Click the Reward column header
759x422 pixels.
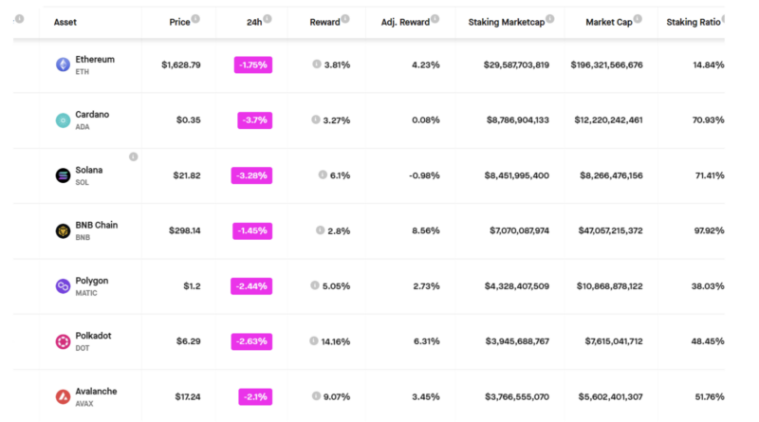(x=324, y=22)
